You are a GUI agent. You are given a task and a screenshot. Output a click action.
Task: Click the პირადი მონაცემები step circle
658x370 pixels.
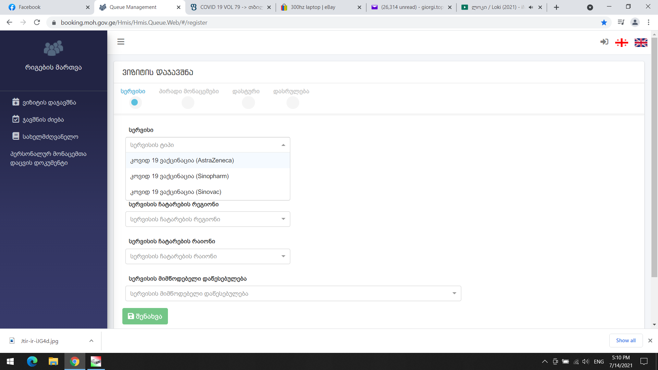[x=188, y=102]
